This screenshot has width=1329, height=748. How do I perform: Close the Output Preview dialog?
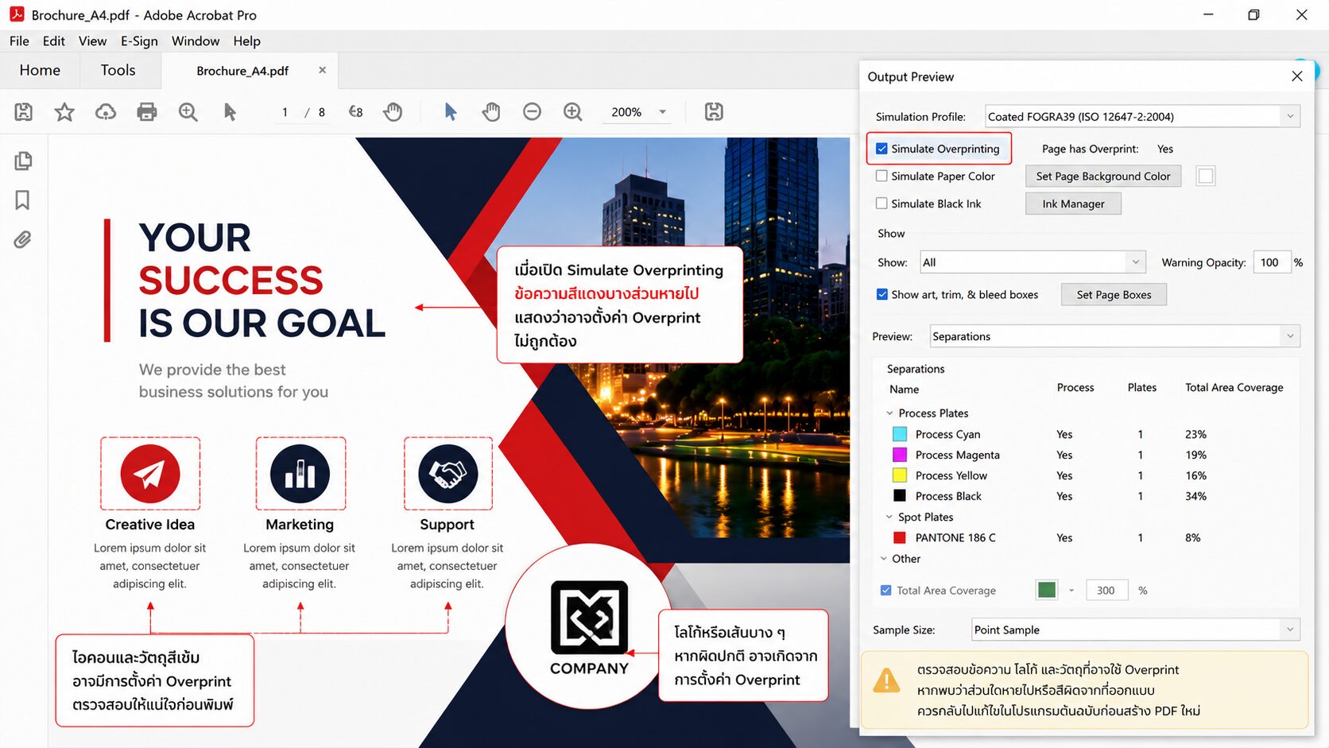(1297, 76)
